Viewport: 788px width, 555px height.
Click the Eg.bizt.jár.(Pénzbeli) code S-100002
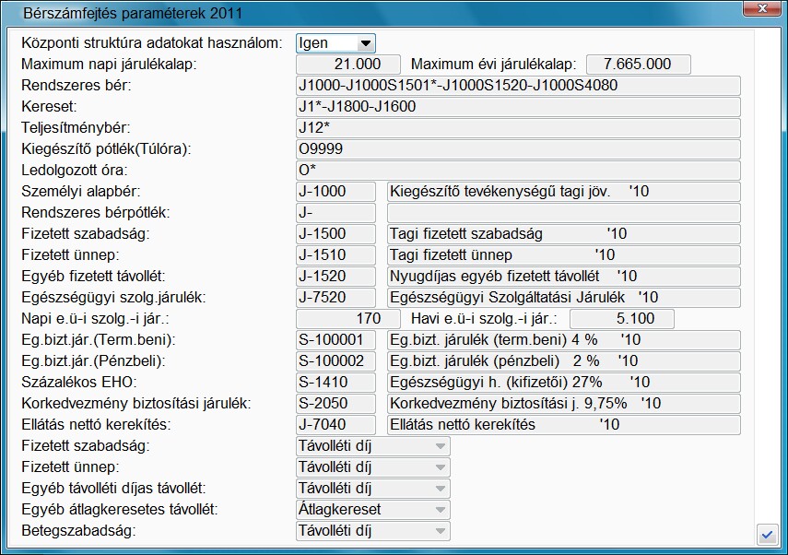pyautogui.click(x=335, y=361)
